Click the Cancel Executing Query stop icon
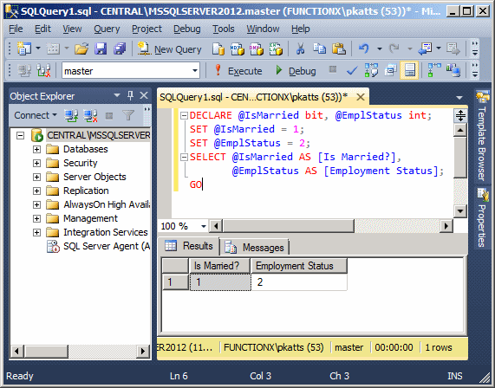This screenshot has height=388, width=495. pos(332,69)
